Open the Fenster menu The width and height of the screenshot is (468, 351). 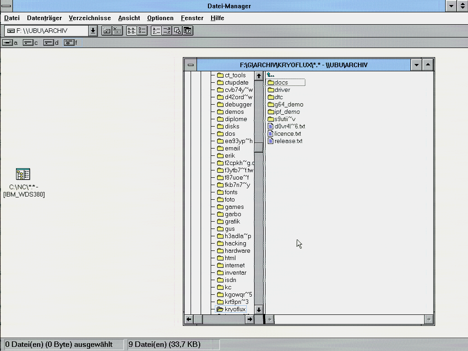(192, 18)
